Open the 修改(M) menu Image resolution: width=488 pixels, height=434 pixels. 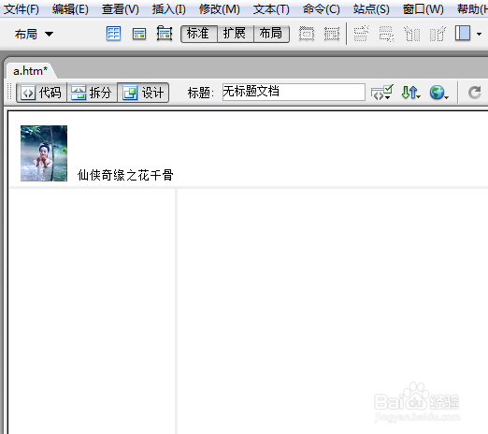point(220,9)
